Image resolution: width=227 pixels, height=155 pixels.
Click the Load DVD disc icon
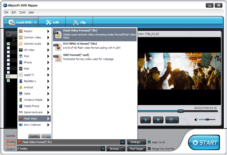(x=12, y=22)
